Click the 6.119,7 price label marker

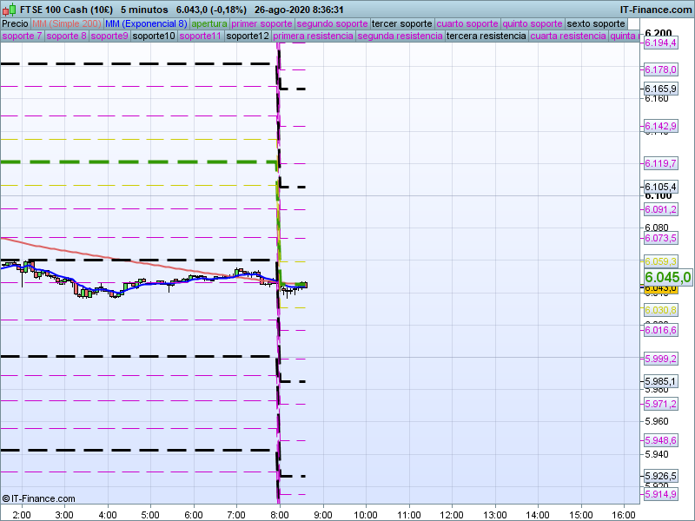(660, 163)
